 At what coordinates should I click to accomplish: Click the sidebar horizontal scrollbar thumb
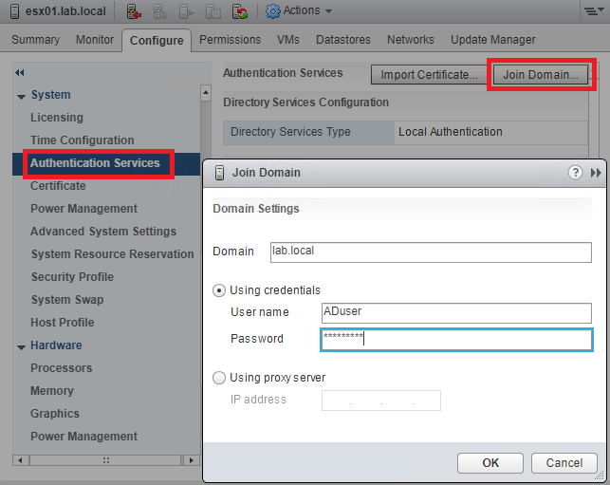tap(106, 460)
